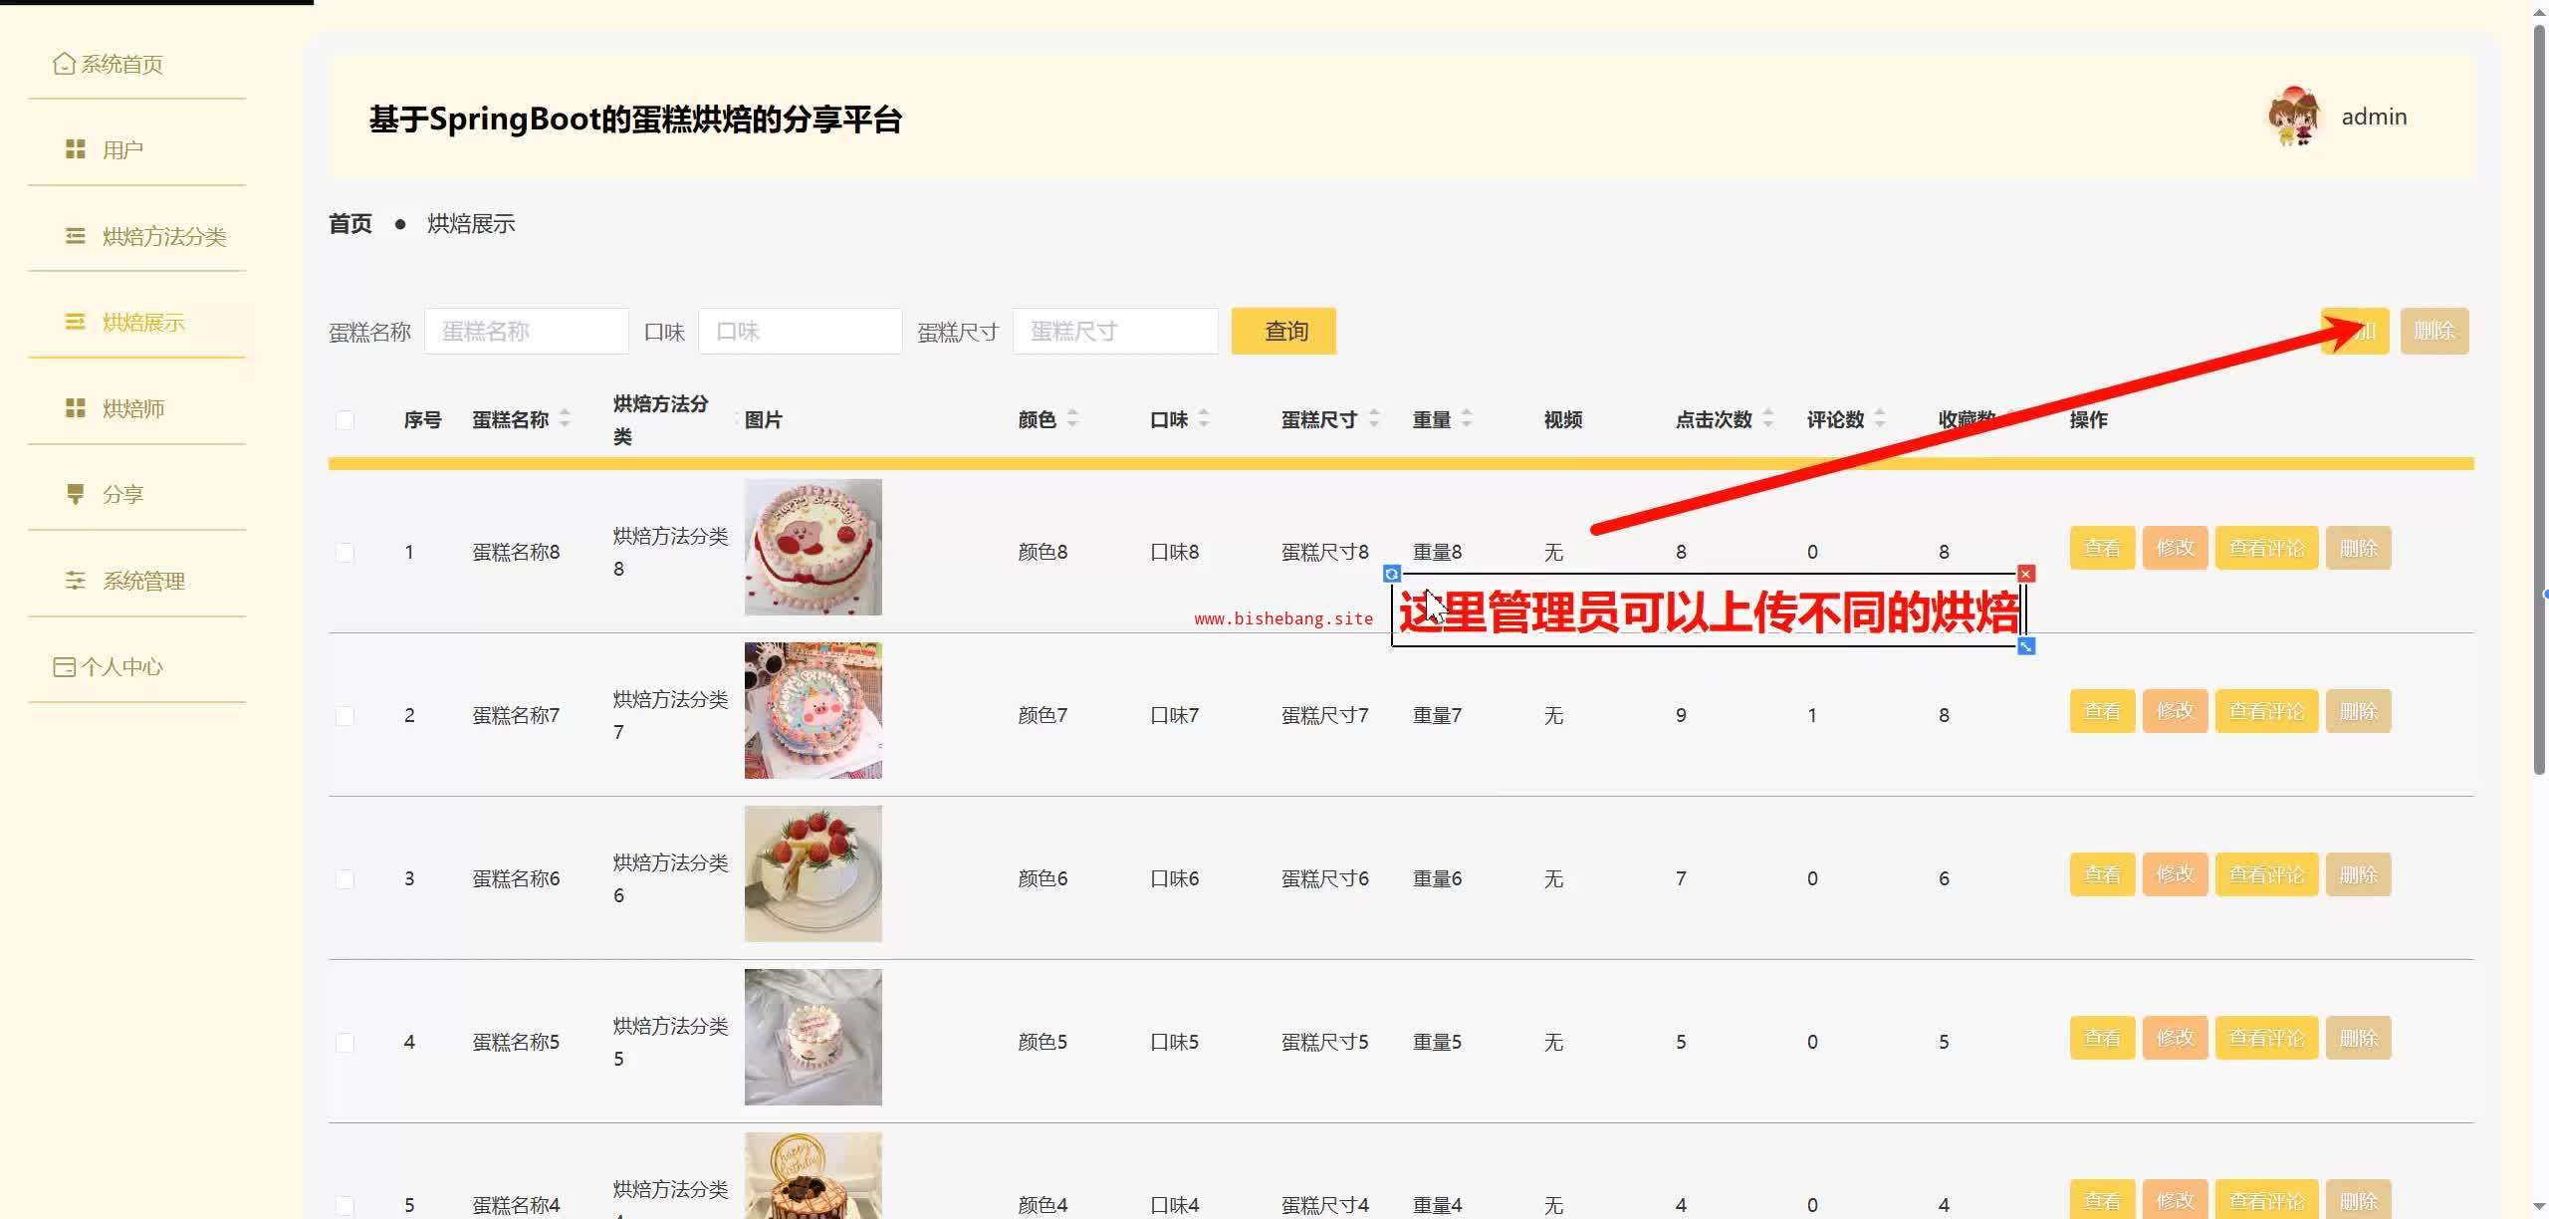
Task: Click the grid icon next to 烘焙师
Action: coord(76,408)
